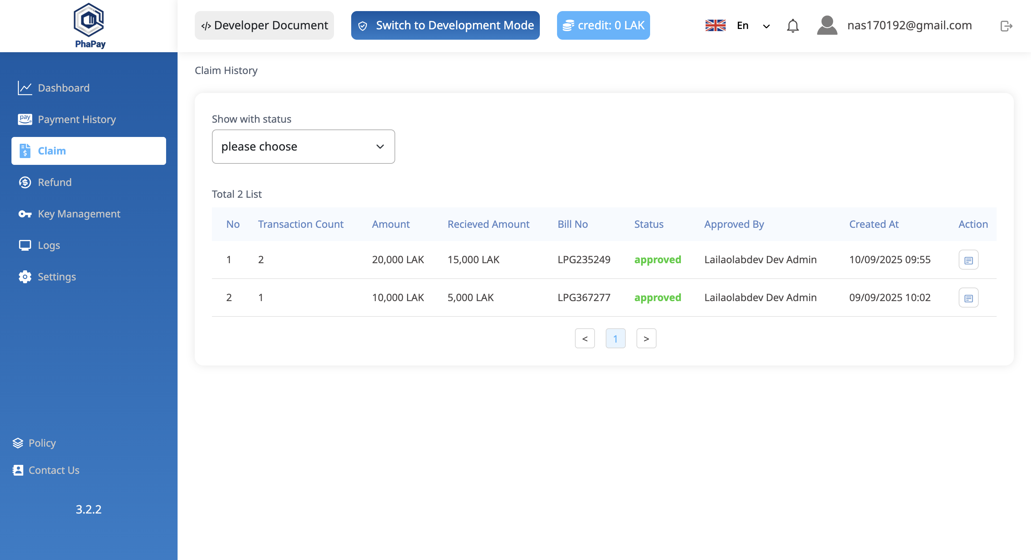Image resolution: width=1031 pixels, height=560 pixels.
Task: Click the credit: 0 LAK button
Action: click(603, 26)
